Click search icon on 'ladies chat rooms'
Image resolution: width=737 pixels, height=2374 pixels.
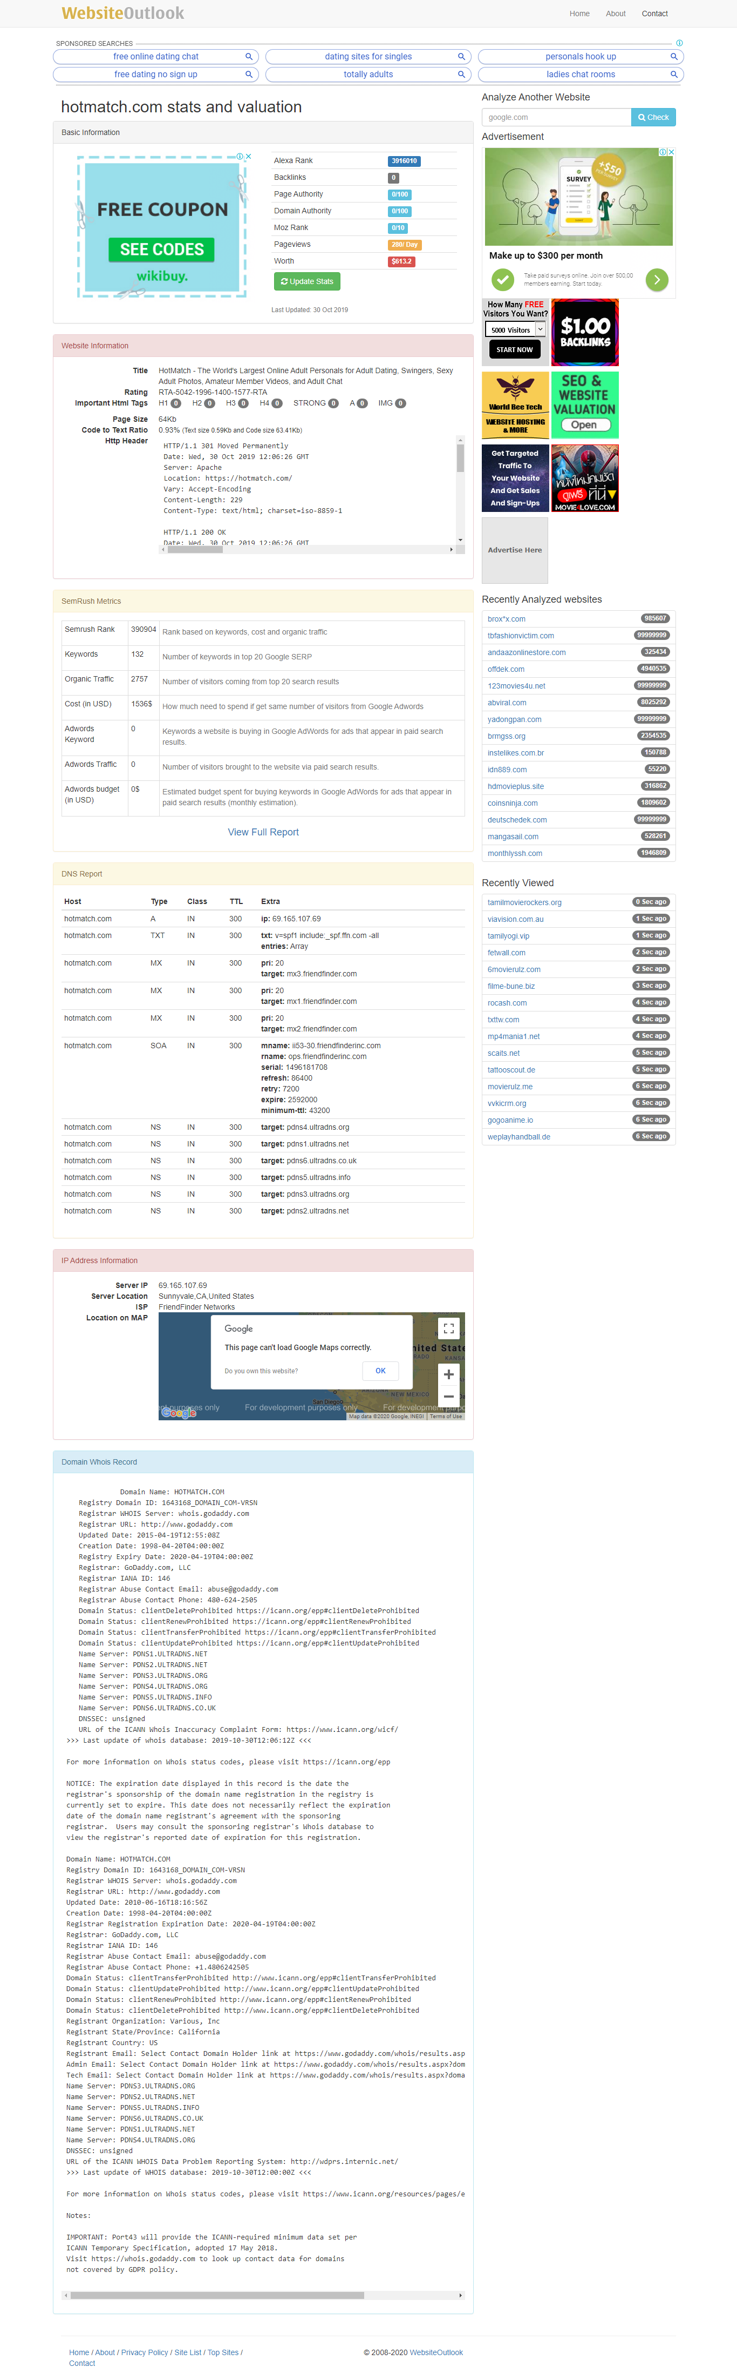pyautogui.click(x=673, y=75)
